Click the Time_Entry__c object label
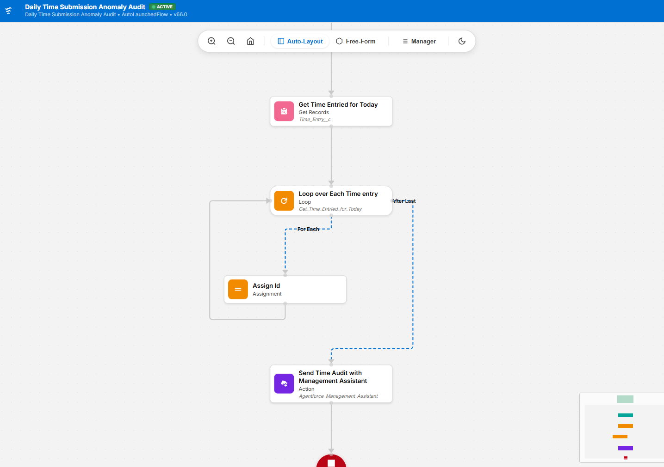The height and width of the screenshot is (467, 664). click(x=315, y=120)
